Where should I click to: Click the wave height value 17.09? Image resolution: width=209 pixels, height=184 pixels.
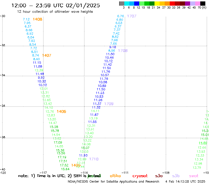point(58,142)
